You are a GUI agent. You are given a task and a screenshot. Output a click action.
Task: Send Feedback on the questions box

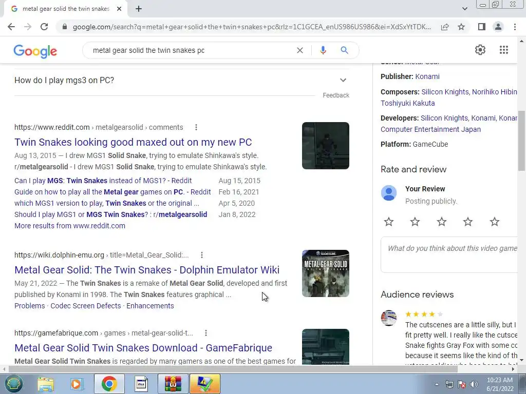[336, 95]
